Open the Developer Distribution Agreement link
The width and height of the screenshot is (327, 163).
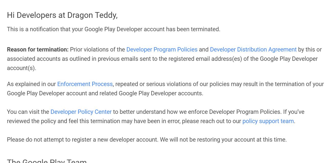click(x=253, y=49)
